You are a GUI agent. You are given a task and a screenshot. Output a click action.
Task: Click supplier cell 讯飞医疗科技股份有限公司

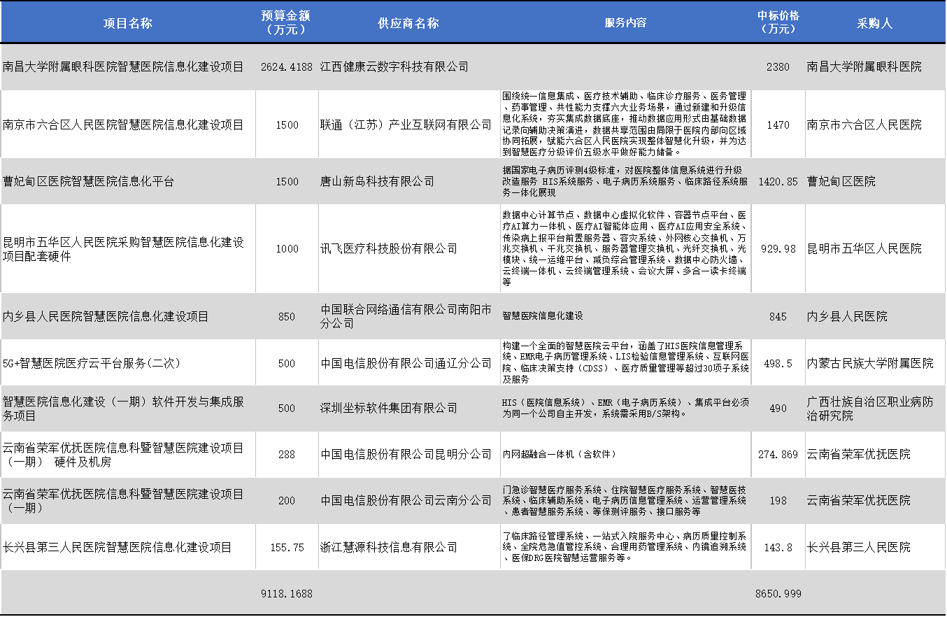click(389, 249)
